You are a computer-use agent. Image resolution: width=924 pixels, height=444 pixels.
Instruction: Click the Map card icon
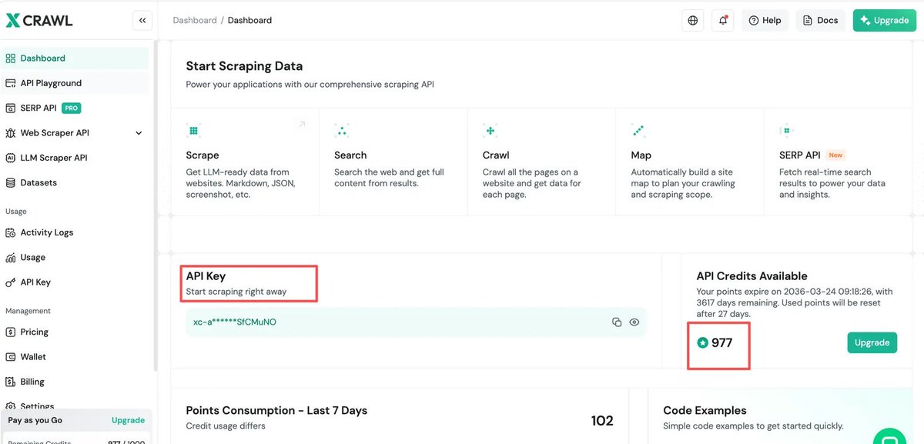click(x=638, y=130)
